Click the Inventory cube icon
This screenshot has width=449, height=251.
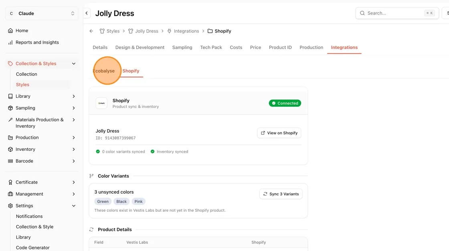[10, 149]
